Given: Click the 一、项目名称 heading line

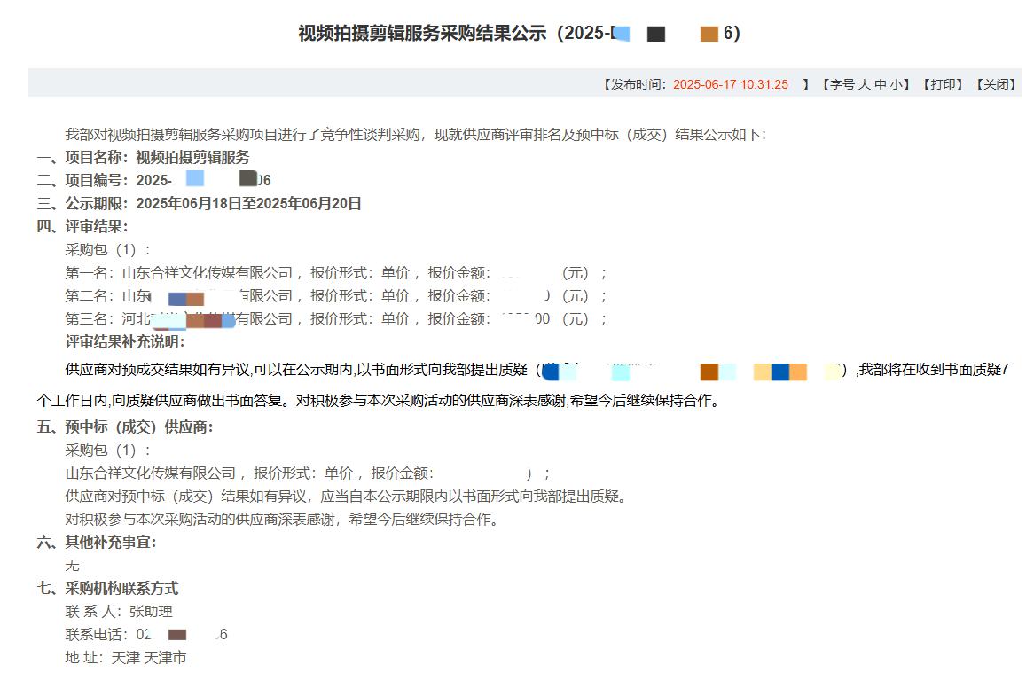Looking at the screenshot, I should [143, 158].
